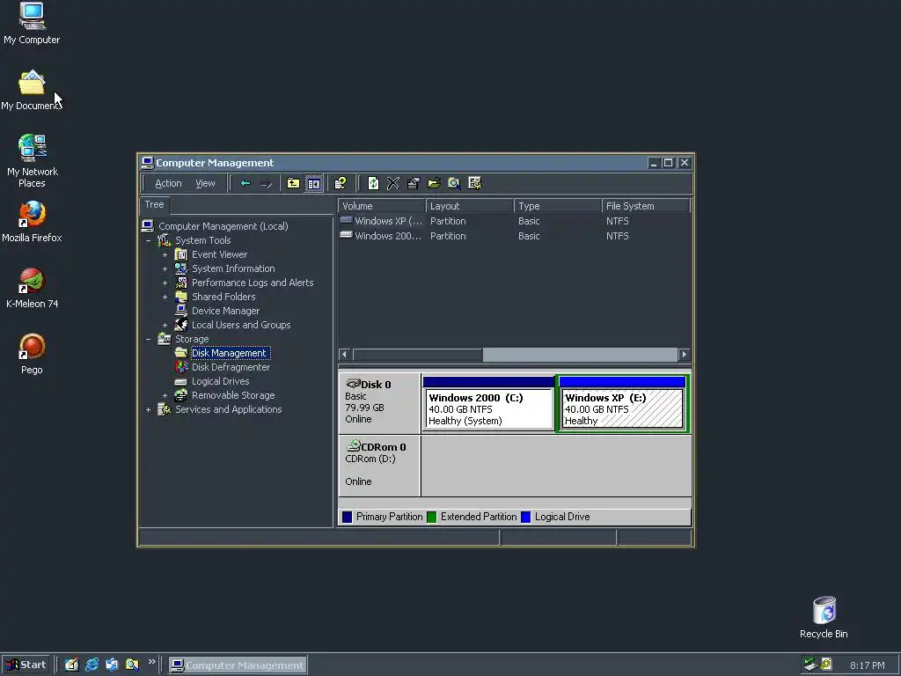Open the Start menu
901x676 pixels.
[26, 665]
